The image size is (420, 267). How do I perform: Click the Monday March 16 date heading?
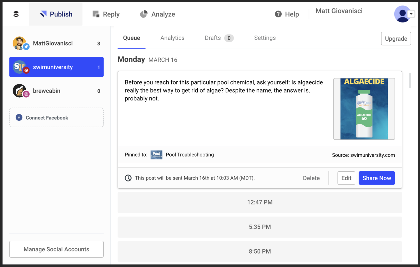[x=147, y=59]
